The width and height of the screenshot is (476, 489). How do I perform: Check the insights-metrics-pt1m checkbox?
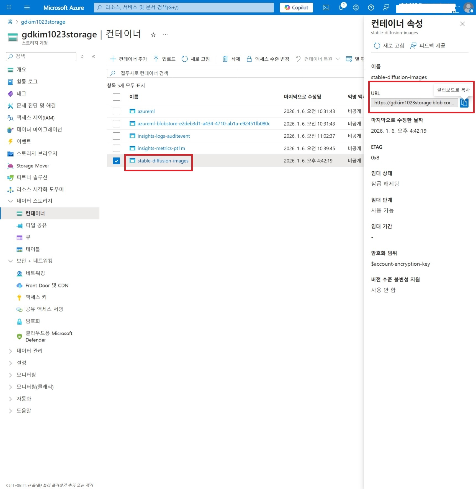(x=116, y=148)
